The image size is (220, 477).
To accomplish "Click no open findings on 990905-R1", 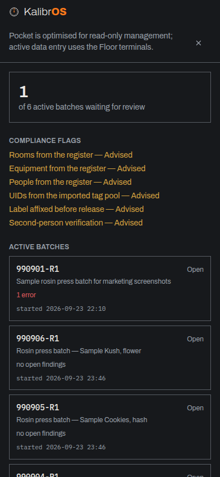I will (x=41, y=433).
